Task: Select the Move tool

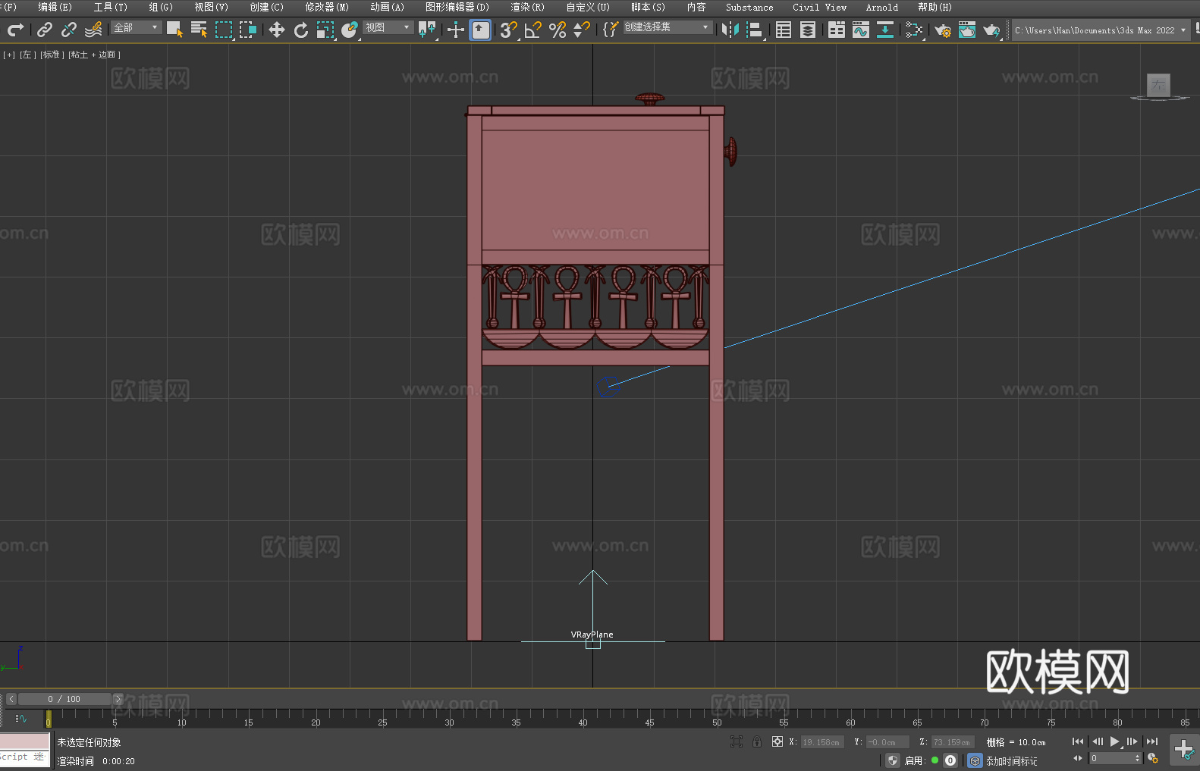Action: click(x=277, y=30)
